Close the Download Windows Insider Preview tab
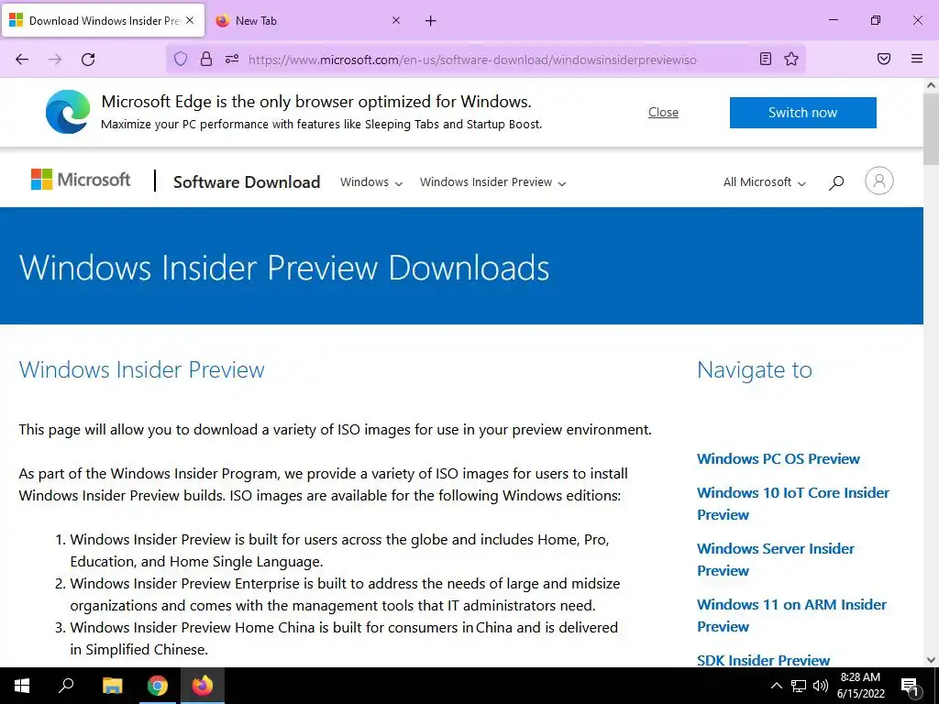Screen dimensions: 939x704 pos(190,20)
